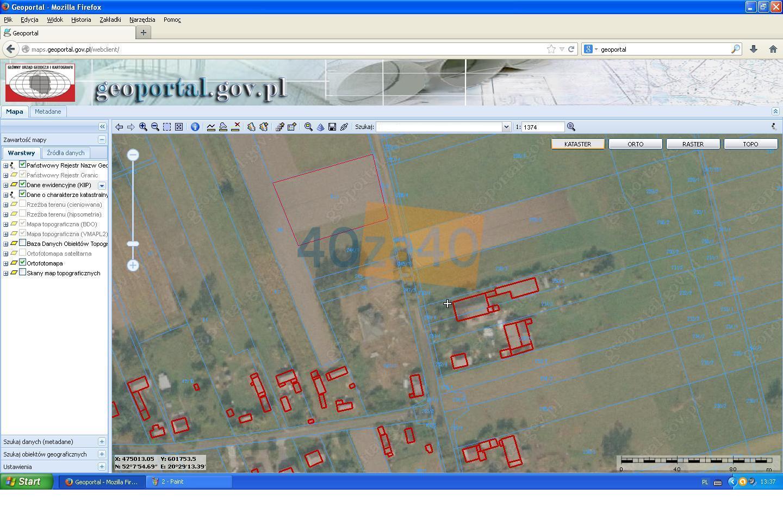Expand Skany map topograficznych tree node
This screenshot has width=783, height=506.
coord(6,273)
